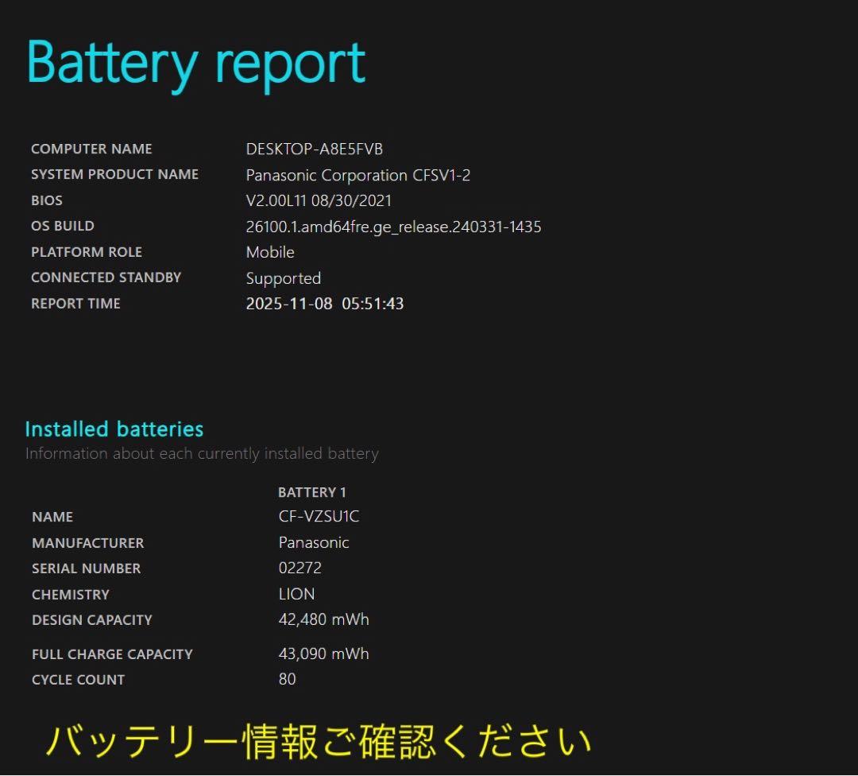Select the BIOS label
Image resolution: width=858 pixels, height=776 pixels.
click(x=46, y=200)
